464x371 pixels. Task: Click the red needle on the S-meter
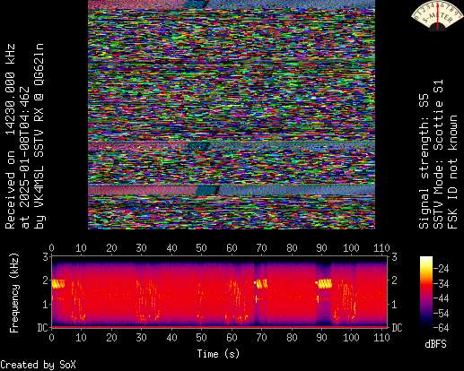click(438, 16)
